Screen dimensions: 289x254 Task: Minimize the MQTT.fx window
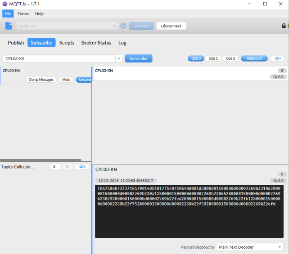249,4
